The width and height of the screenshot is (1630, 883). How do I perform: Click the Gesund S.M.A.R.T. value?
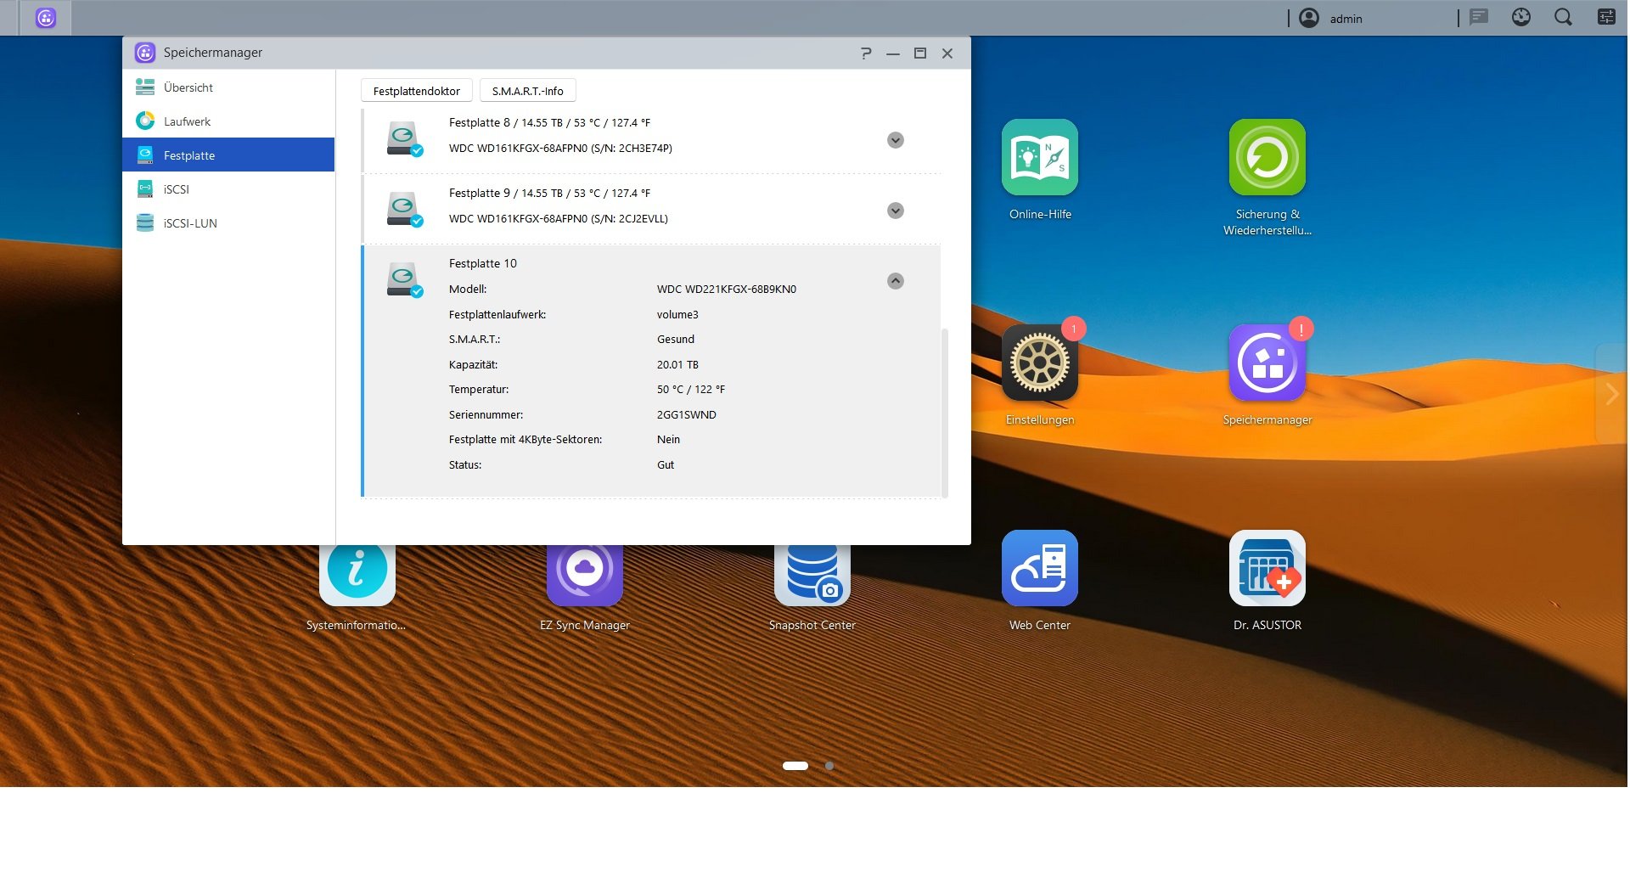pyautogui.click(x=676, y=340)
